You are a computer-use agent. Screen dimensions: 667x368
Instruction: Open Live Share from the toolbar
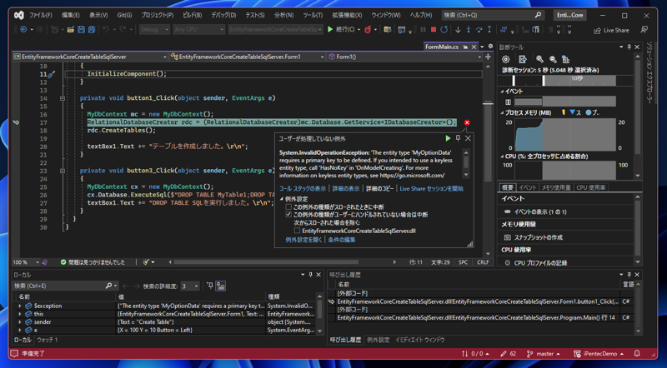tap(611, 30)
